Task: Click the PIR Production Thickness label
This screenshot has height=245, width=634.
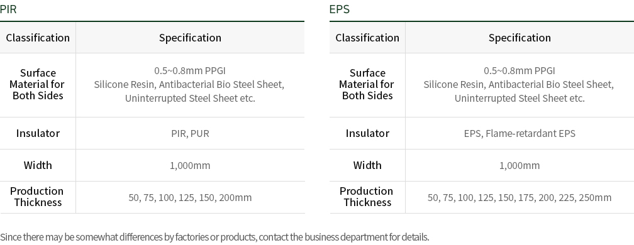Action: tap(37, 197)
